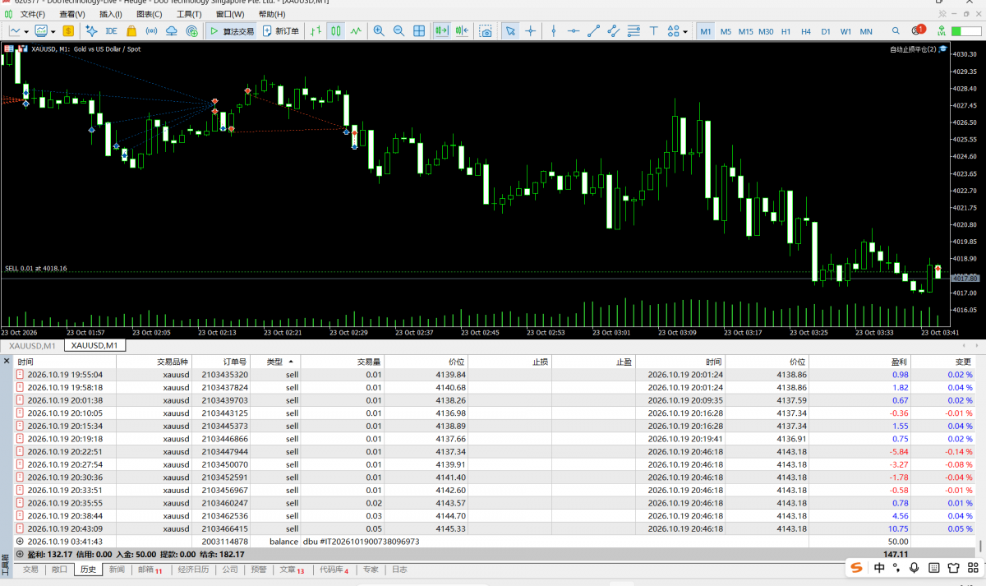Take a chart screenshot with camera icon

pyautogui.click(x=486, y=31)
